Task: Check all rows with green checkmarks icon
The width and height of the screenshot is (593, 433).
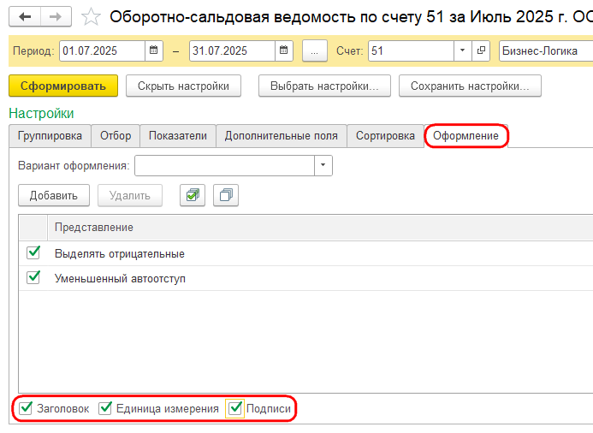Action: 193,195
